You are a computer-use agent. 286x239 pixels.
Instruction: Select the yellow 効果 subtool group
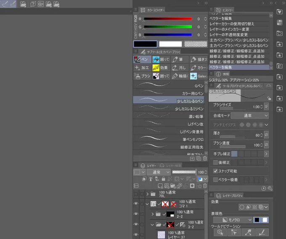point(161,68)
